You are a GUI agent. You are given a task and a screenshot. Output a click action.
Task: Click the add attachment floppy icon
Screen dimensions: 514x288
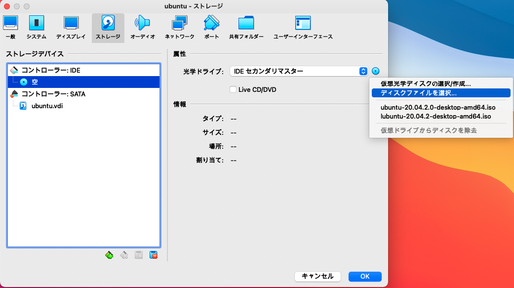coord(139,255)
